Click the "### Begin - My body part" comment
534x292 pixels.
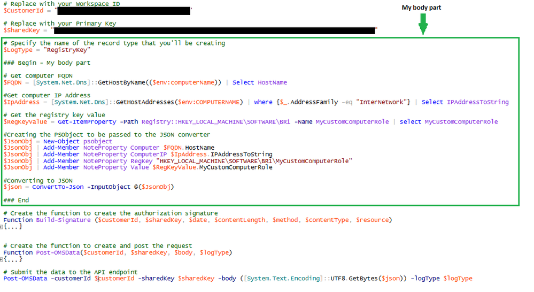point(47,63)
